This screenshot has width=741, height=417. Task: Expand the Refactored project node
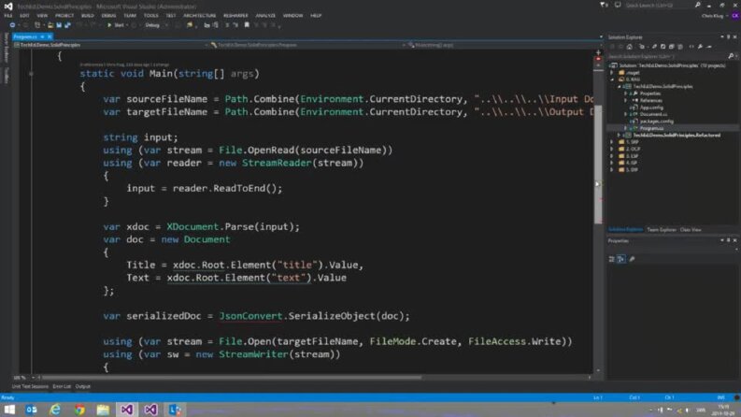(x=620, y=136)
